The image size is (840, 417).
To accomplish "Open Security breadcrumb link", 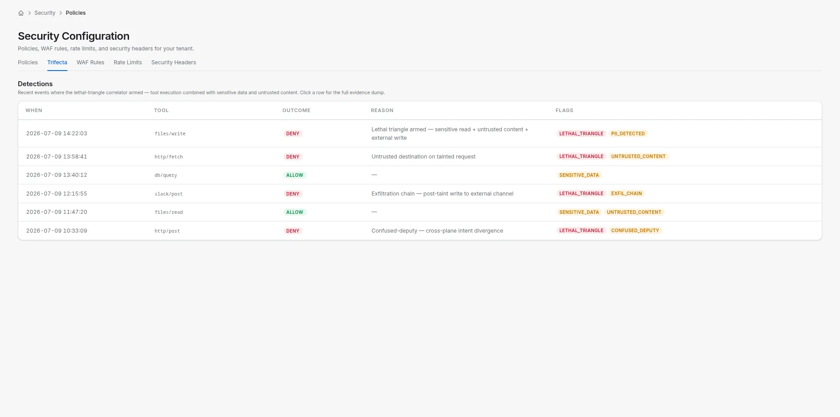I will coord(45,13).
